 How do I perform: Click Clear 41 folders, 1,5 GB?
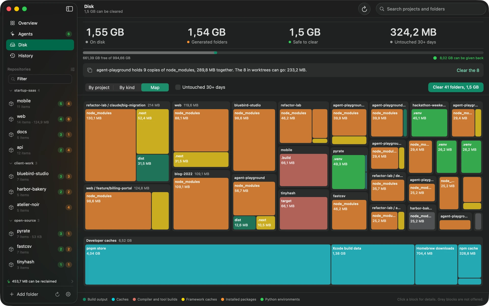tap(456, 87)
